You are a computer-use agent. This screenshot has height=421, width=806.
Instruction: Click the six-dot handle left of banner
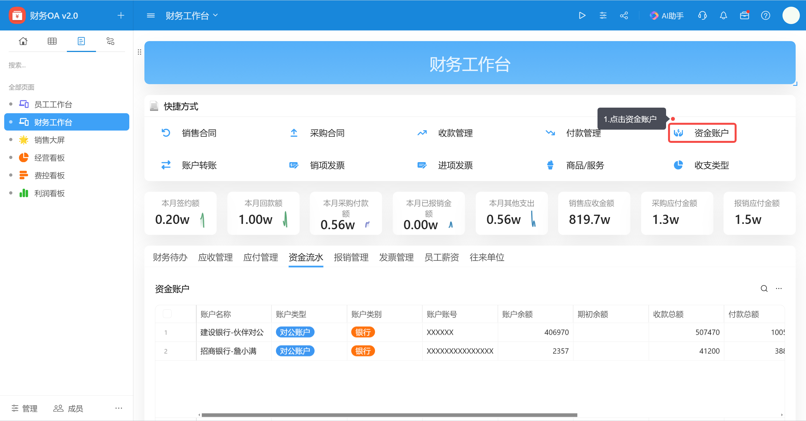pos(139,52)
